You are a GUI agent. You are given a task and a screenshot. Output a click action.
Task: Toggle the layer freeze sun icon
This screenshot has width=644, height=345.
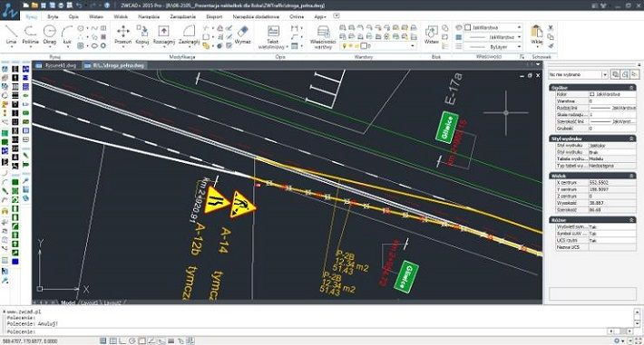coord(350,46)
